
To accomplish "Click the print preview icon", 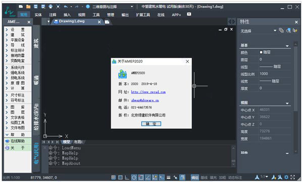I will point(58,7).
